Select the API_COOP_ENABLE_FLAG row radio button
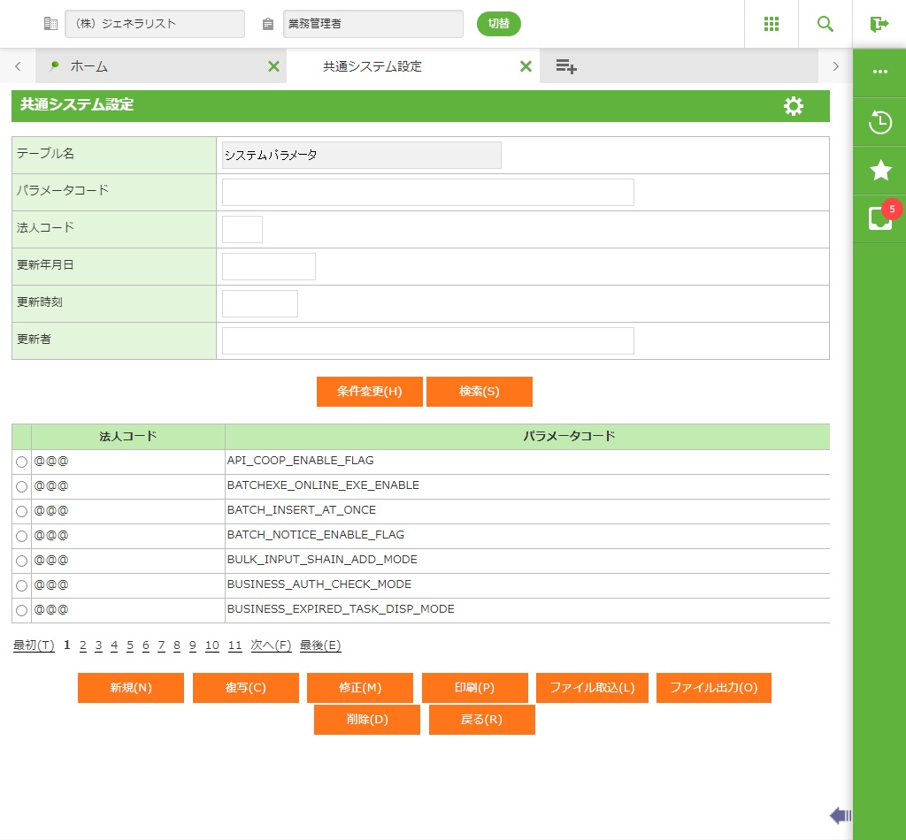This screenshot has height=840, width=906. (22, 462)
